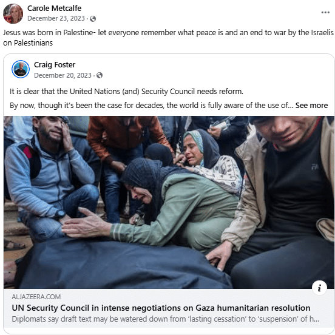Screen dimensions: 335x335
Task: Open Craig Foster's profile name link
Action: pos(55,65)
